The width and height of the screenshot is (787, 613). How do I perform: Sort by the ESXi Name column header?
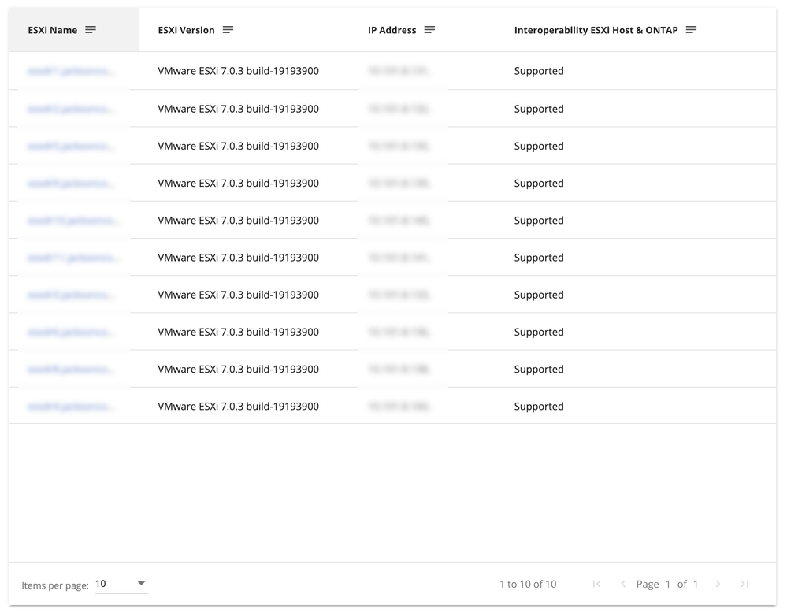point(53,30)
